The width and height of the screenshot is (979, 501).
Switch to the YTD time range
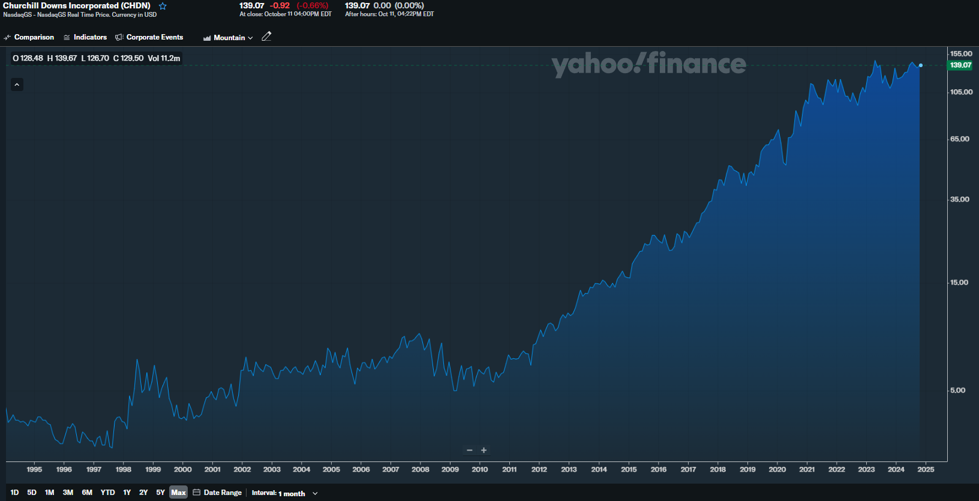107,493
